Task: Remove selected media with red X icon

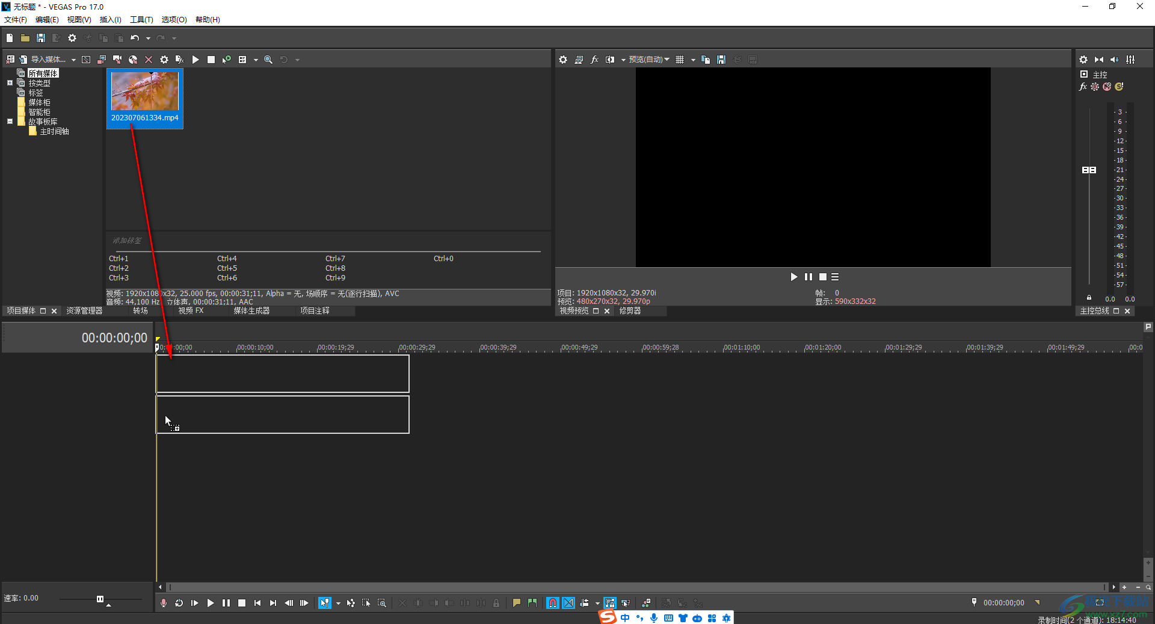Action: pos(149,60)
